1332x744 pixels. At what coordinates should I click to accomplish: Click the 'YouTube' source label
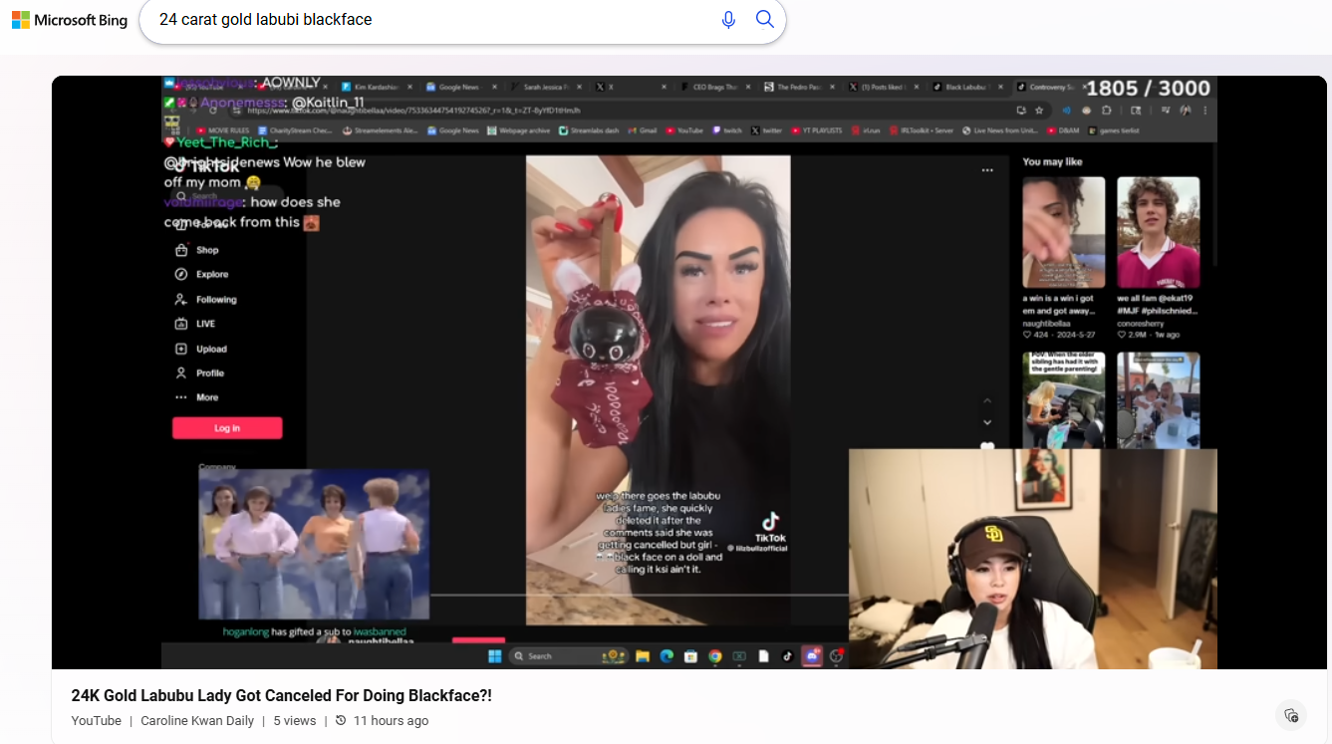[x=96, y=721]
